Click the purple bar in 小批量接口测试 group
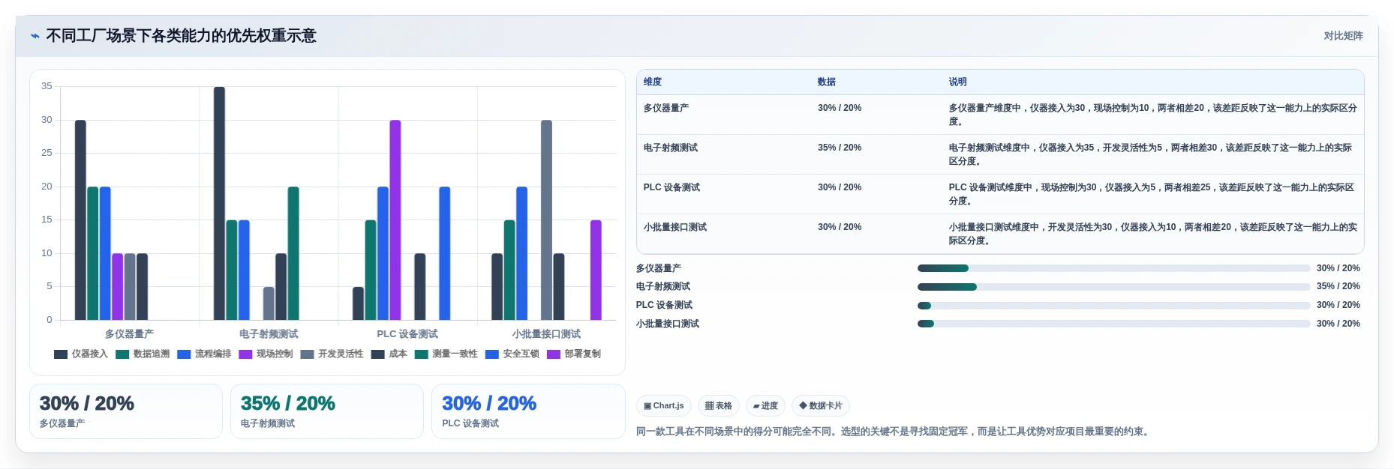Image resolution: width=1394 pixels, height=469 pixels. [x=596, y=270]
